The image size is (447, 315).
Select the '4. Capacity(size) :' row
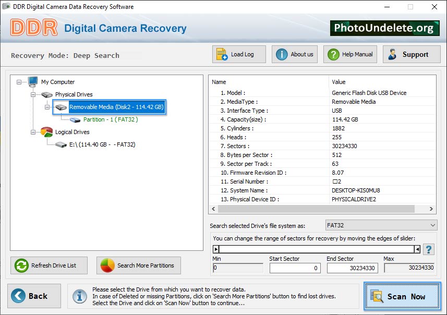[322, 119]
